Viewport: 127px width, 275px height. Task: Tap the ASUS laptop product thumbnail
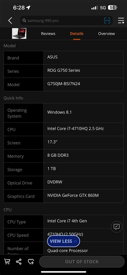click(x=19, y=33)
